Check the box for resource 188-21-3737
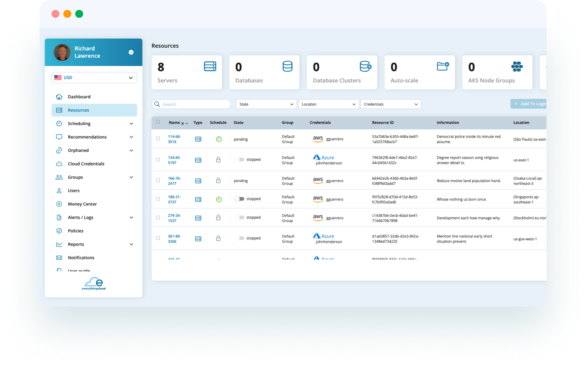The height and width of the screenshot is (366, 586). coord(158,199)
